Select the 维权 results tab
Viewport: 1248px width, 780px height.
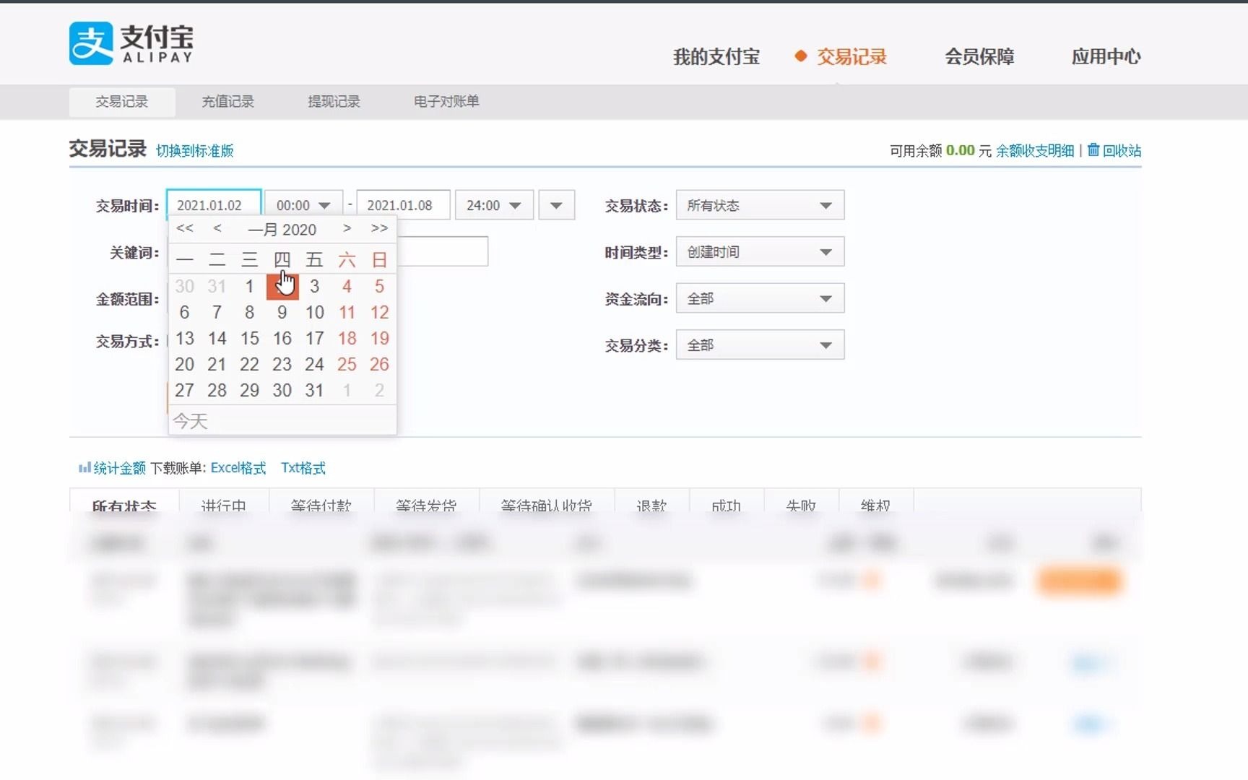pyautogui.click(x=876, y=503)
